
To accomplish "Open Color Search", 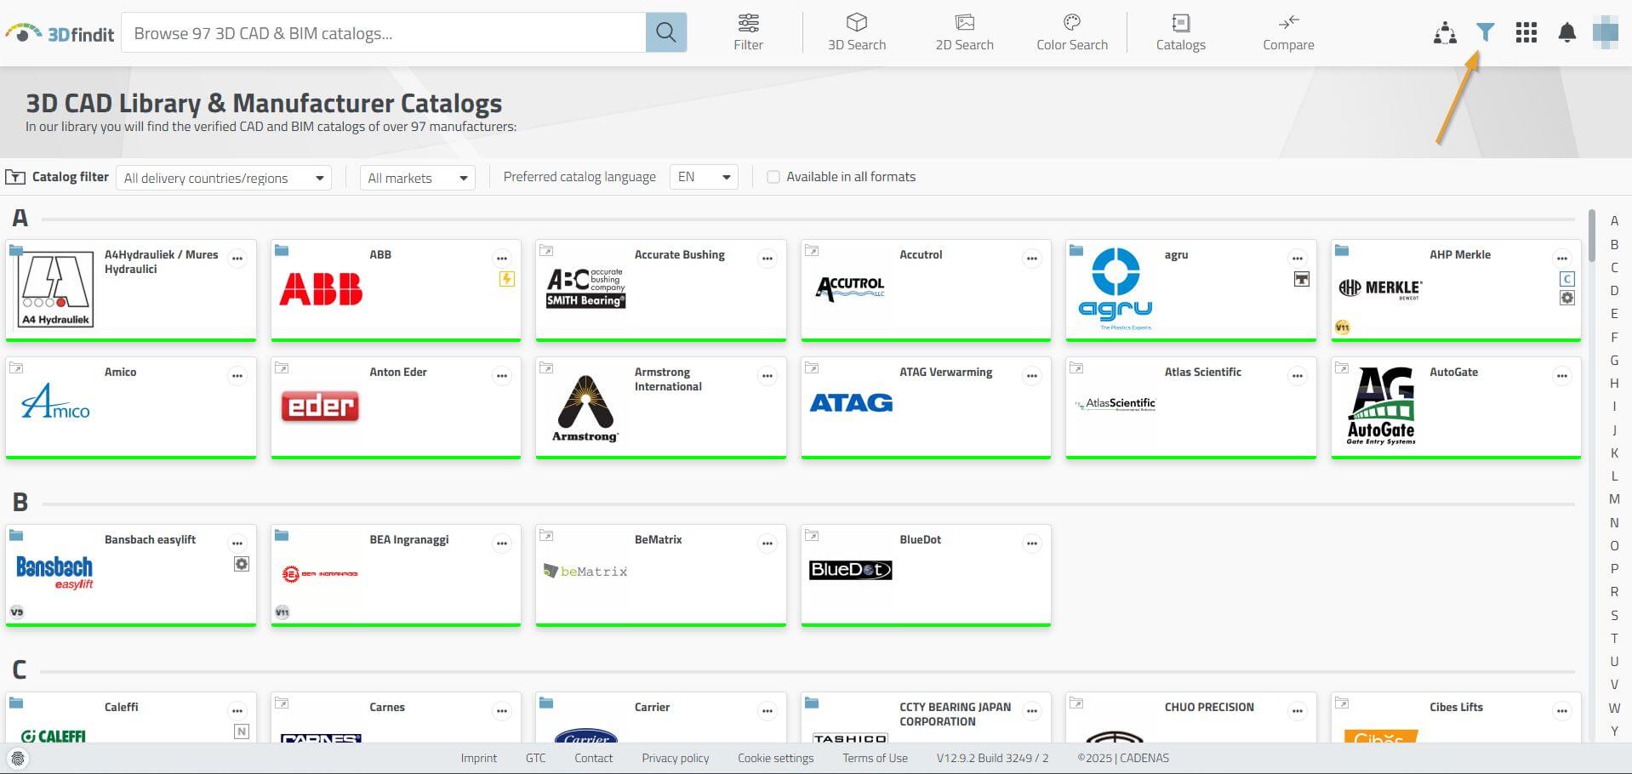I will point(1071,32).
